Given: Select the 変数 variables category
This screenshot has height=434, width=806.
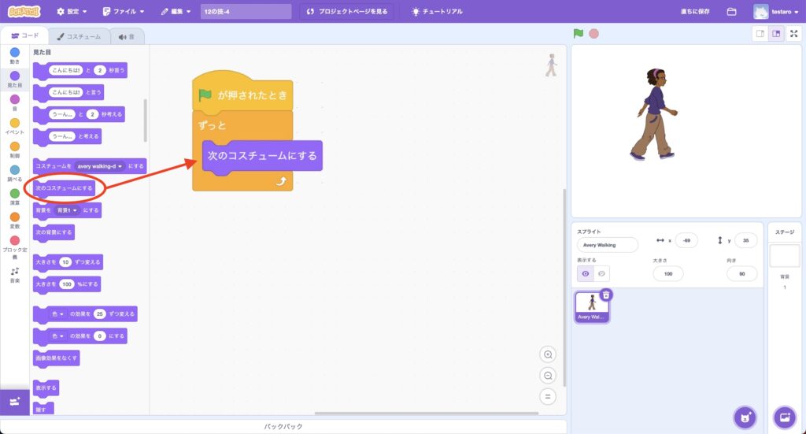Looking at the screenshot, I should coord(15,220).
